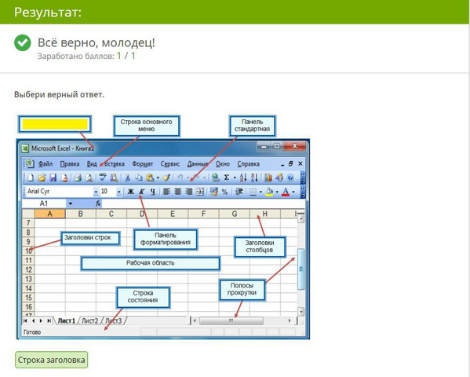The width and height of the screenshot is (470, 377).
Task: Open the Справка menu
Action: tap(248, 164)
